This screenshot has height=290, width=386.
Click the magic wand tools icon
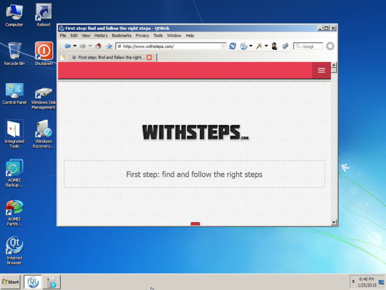pos(259,46)
